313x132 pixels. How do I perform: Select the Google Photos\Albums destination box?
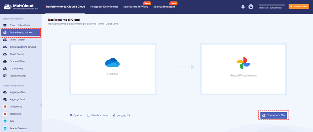(243, 69)
